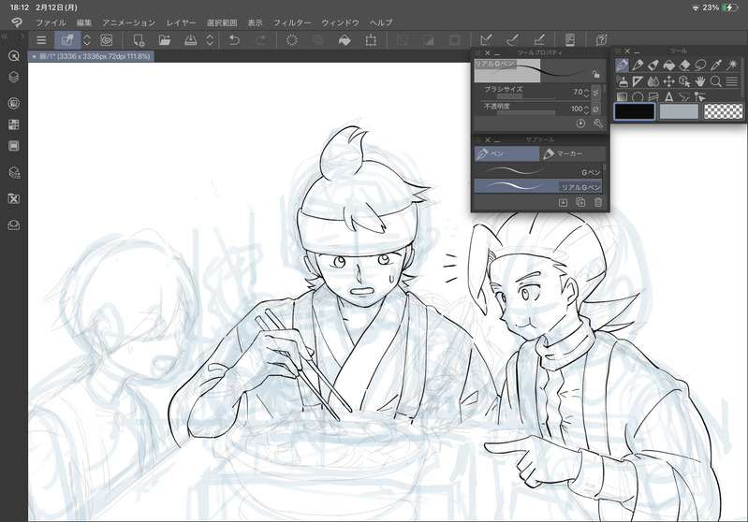Image resolution: width=748 pixels, height=522 pixels.
Task: Click the Undo arrow in command bar
Action: 234,40
